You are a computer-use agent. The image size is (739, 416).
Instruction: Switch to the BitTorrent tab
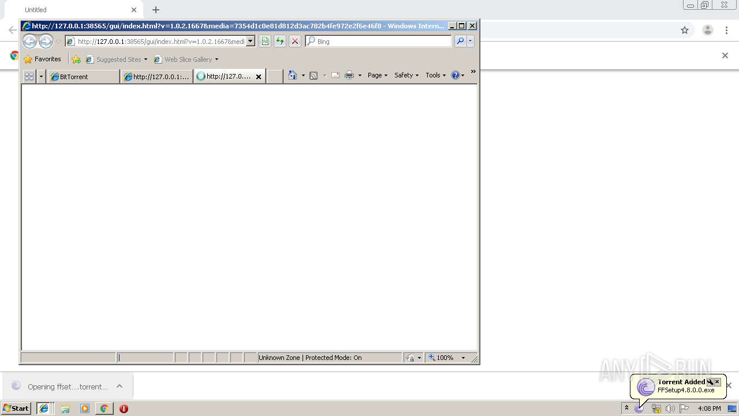(83, 76)
